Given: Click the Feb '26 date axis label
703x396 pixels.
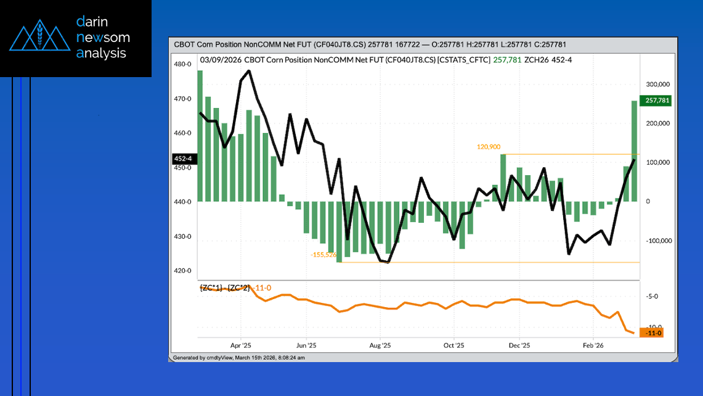Looking at the screenshot, I should tap(591, 346).
